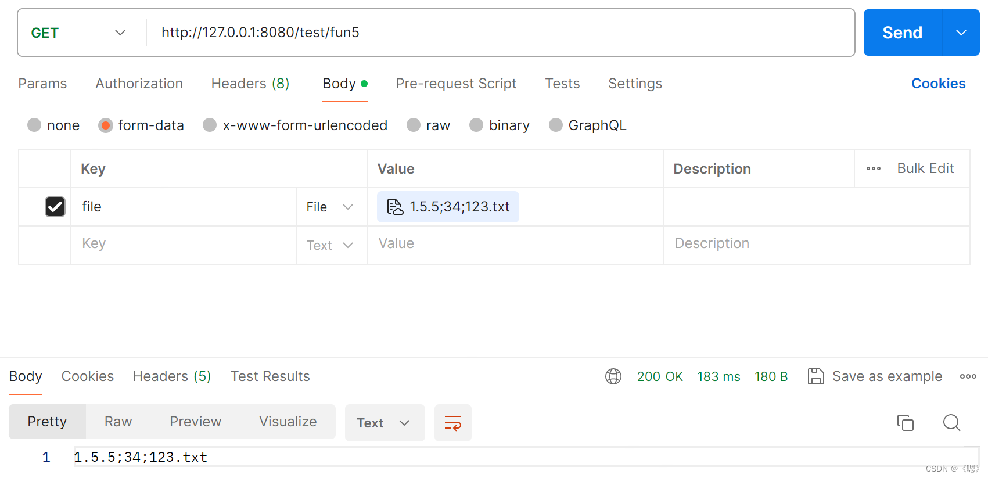Open the Text type dropdown in empty row
Screen dimensions: 988x478
329,245
